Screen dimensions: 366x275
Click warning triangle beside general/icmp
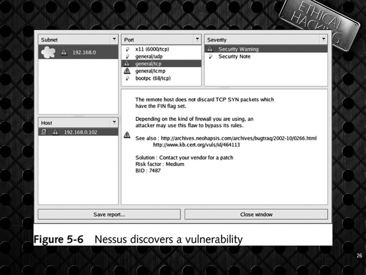point(127,71)
